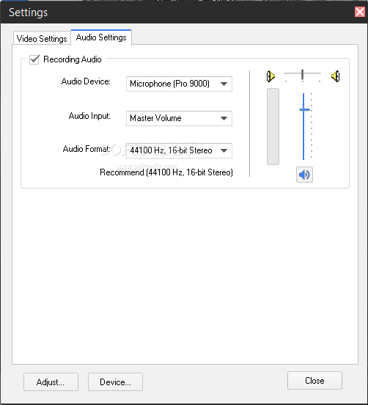Image resolution: width=368 pixels, height=405 pixels.
Task: Click the Device... button
Action: pyautogui.click(x=115, y=382)
